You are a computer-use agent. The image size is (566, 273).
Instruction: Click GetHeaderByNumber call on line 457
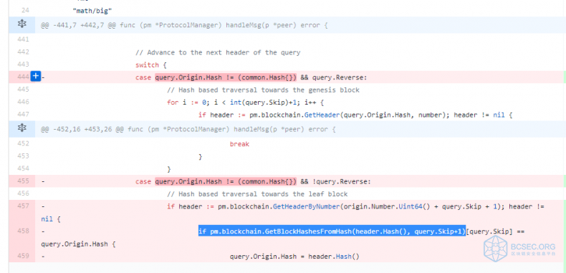pyautogui.click(x=306, y=207)
